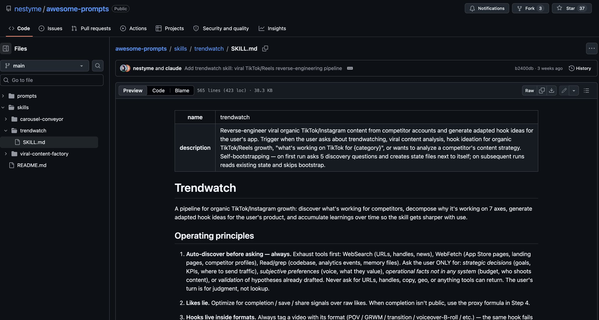Edit this file with the pencil icon

pyautogui.click(x=564, y=91)
